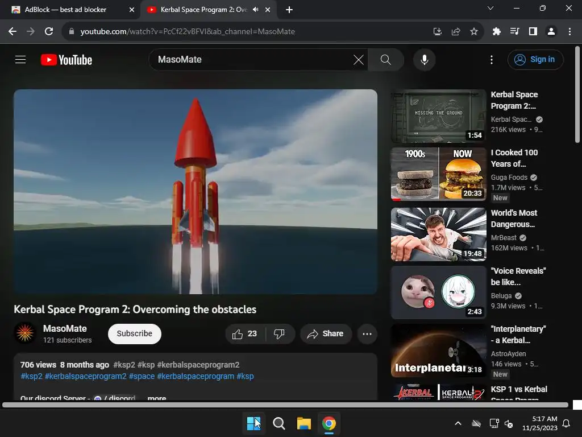
Task: Open Chrome media control icon
Action: (x=514, y=32)
